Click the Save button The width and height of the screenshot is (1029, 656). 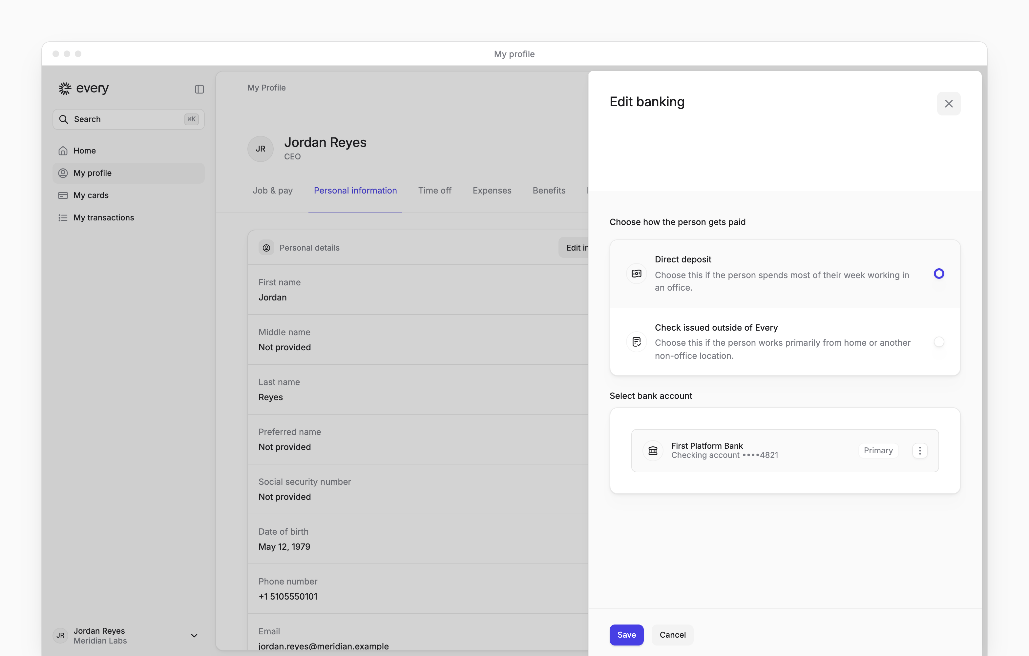click(626, 635)
